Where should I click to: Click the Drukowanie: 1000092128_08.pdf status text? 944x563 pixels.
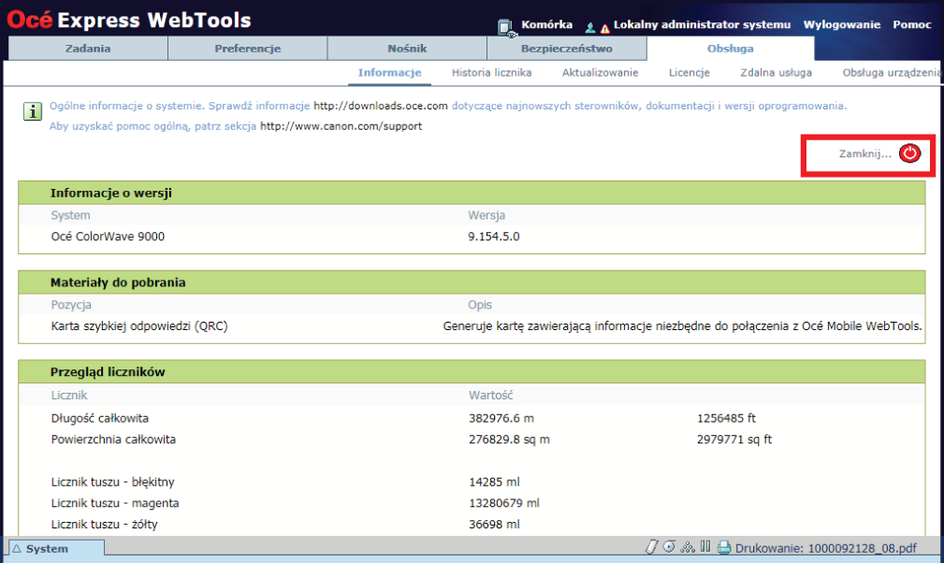tap(826, 548)
